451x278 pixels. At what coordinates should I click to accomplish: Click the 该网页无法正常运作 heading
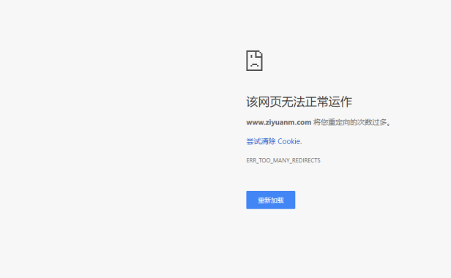click(x=299, y=102)
